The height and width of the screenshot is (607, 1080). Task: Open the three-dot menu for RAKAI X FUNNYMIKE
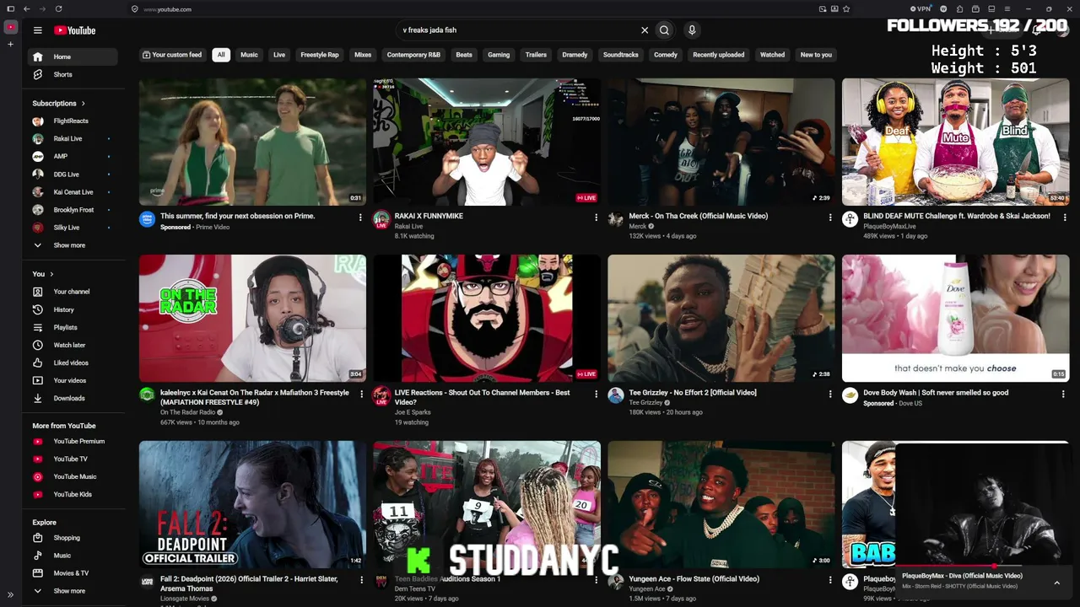pyautogui.click(x=596, y=218)
